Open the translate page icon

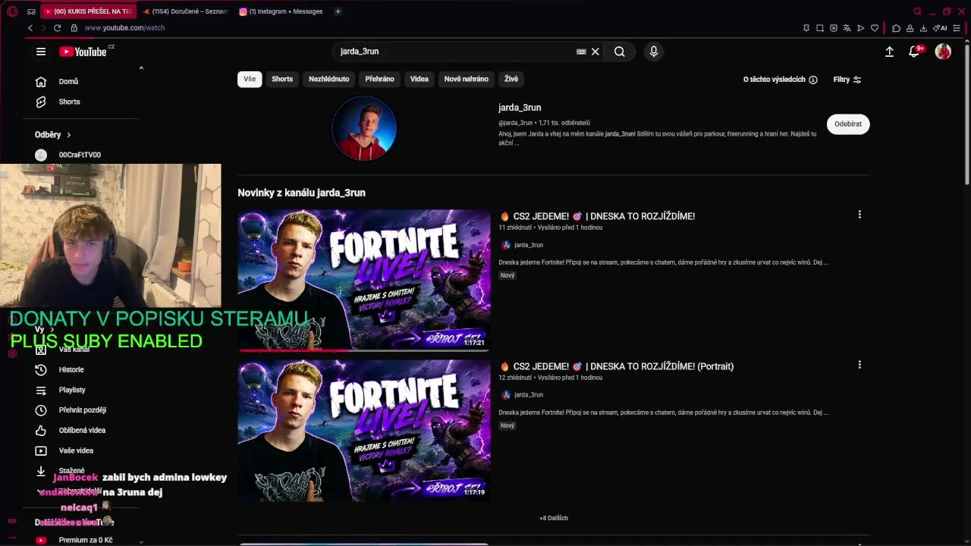[847, 28]
